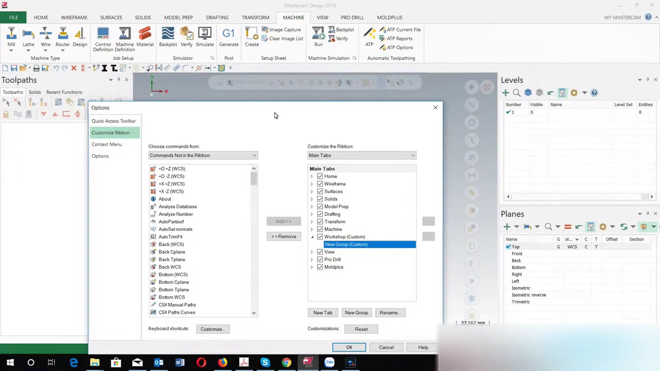Uncheck the Wireframe tab checkbox
This screenshot has height=371, width=660.
coord(320,184)
